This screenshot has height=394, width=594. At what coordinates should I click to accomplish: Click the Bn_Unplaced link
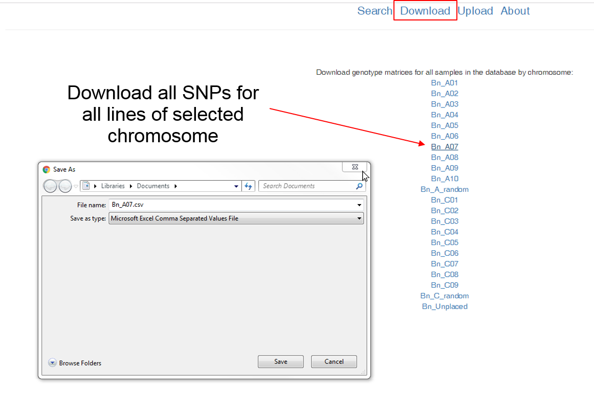[x=445, y=306]
